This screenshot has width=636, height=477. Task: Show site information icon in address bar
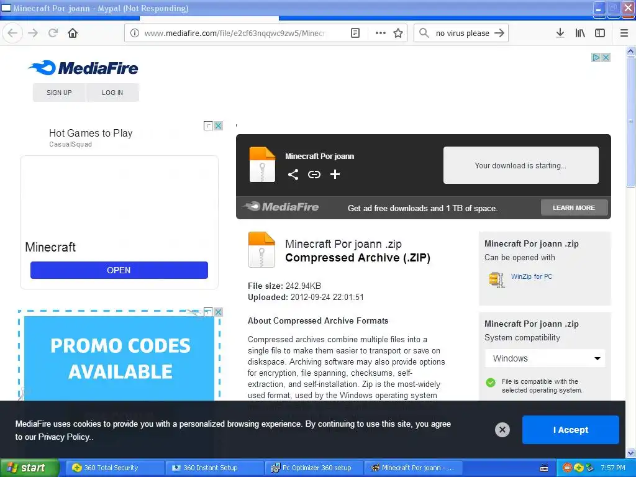tap(134, 33)
